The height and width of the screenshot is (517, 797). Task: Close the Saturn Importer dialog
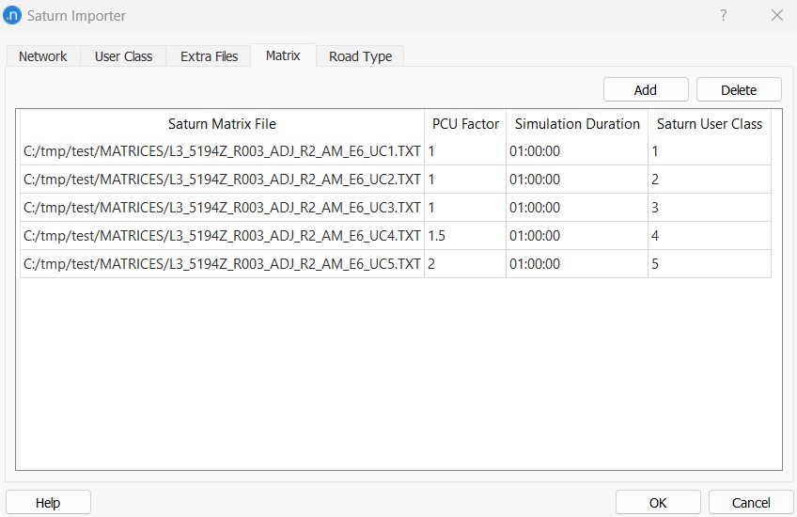point(777,15)
